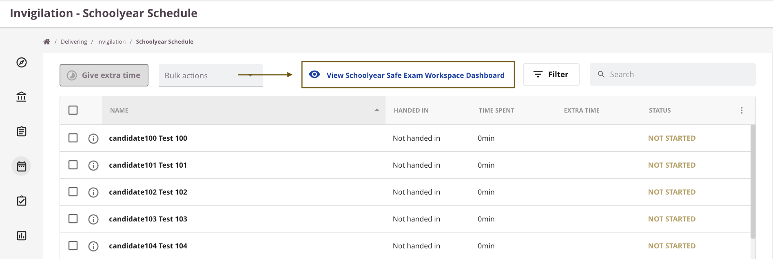This screenshot has height=259, width=773.
Task: Click the info icon for candidate102 Test 102
Action: (93, 193)
